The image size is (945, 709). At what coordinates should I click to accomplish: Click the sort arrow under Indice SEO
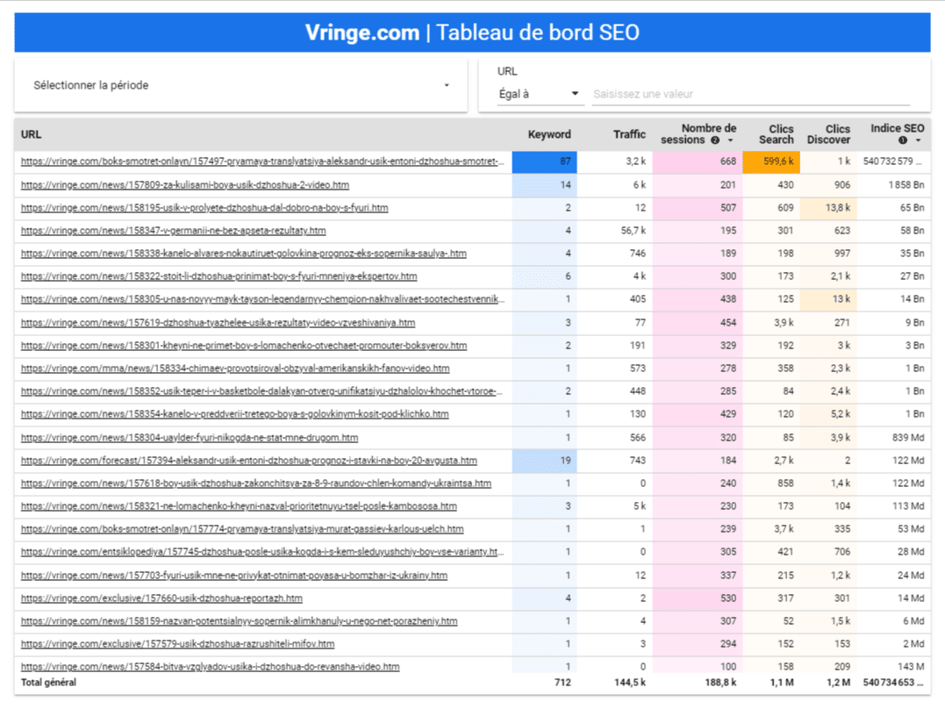pos(918,140)
